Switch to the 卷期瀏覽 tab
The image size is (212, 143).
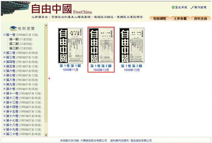[x=159, y=18]
